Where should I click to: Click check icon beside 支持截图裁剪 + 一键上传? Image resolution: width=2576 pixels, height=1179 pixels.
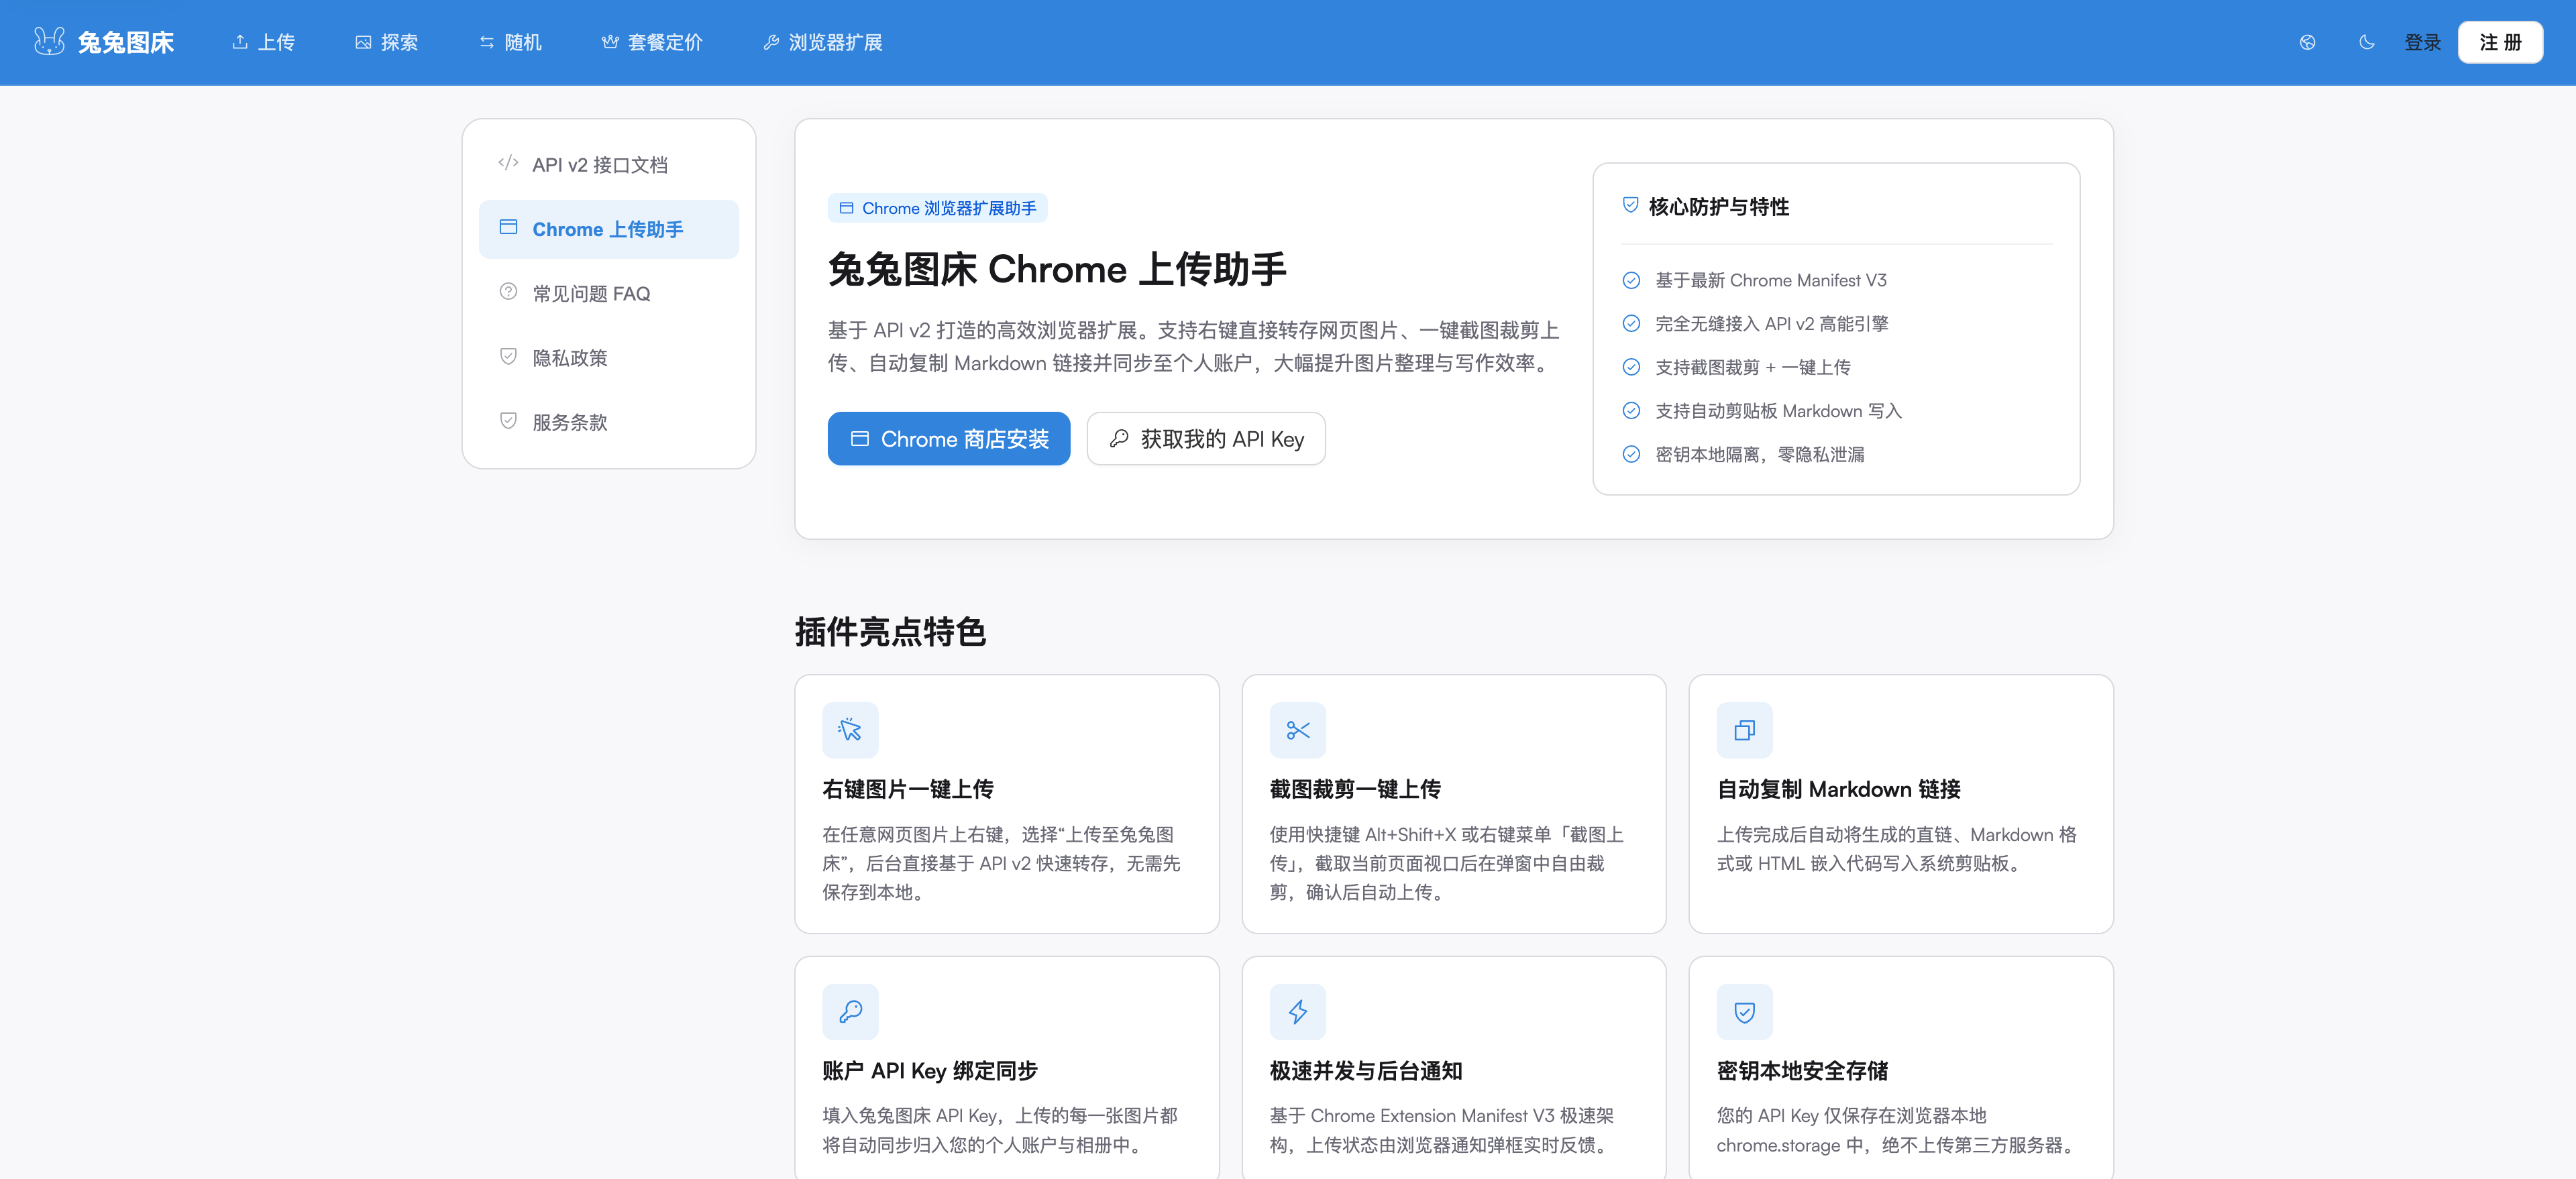pos(1631,367)
